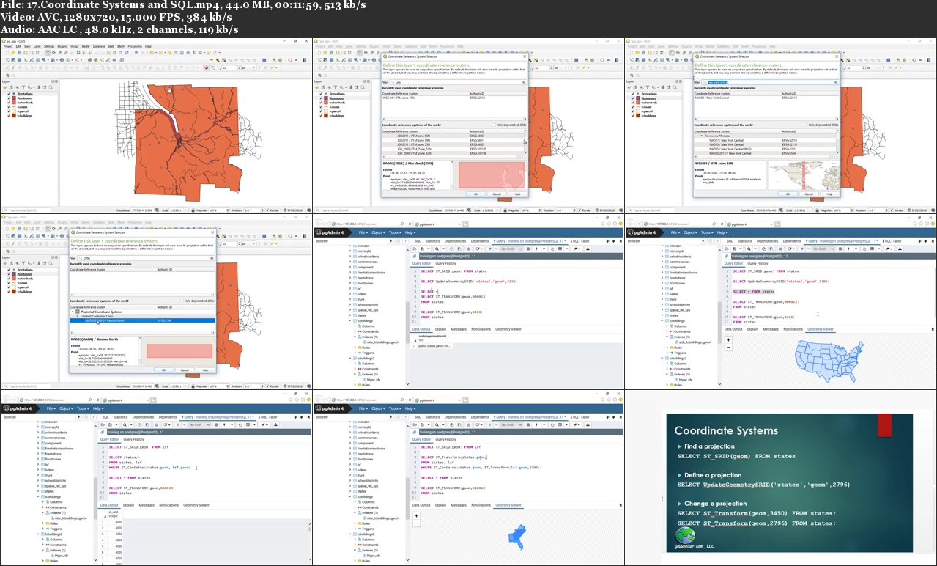Toggle watersheds layer in QGIS frame without dialog
This screenshot has height=566, width=937.
[9, 103]
